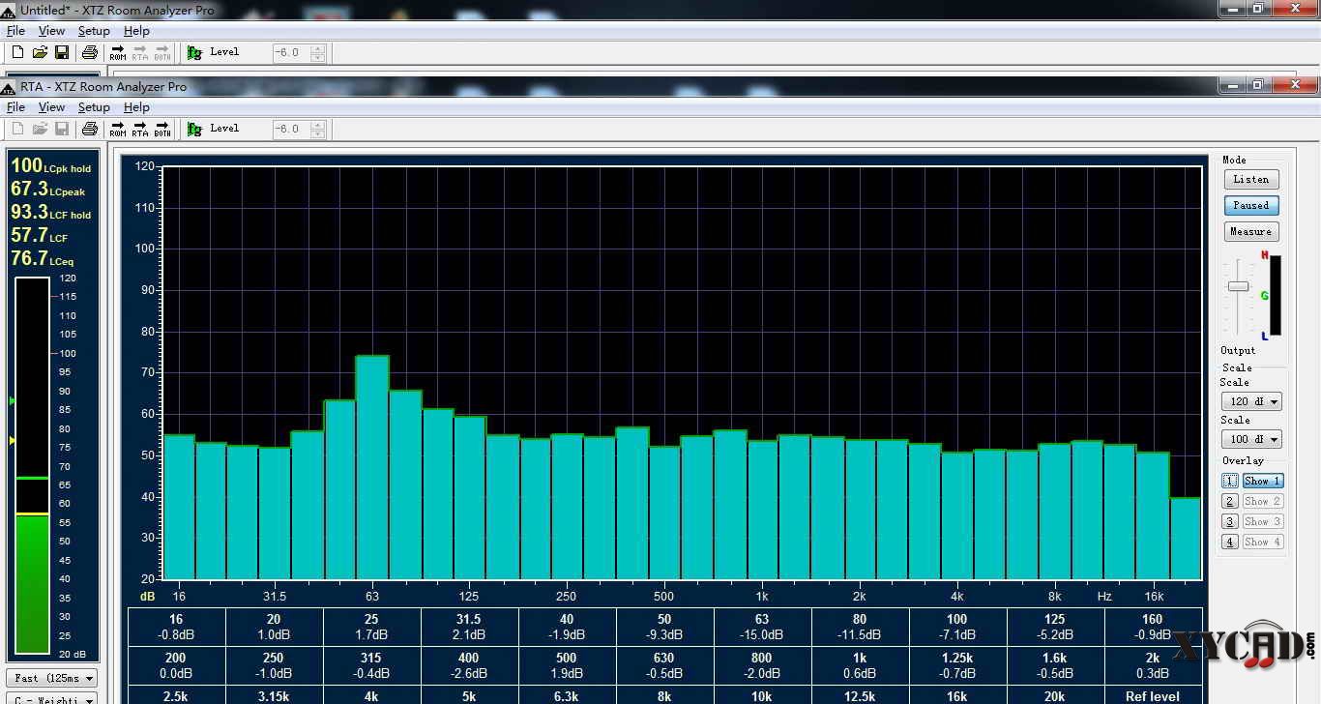Toggle overlay number 2 button
The height and width of the screenshot is (704, 1321).
1230,501
